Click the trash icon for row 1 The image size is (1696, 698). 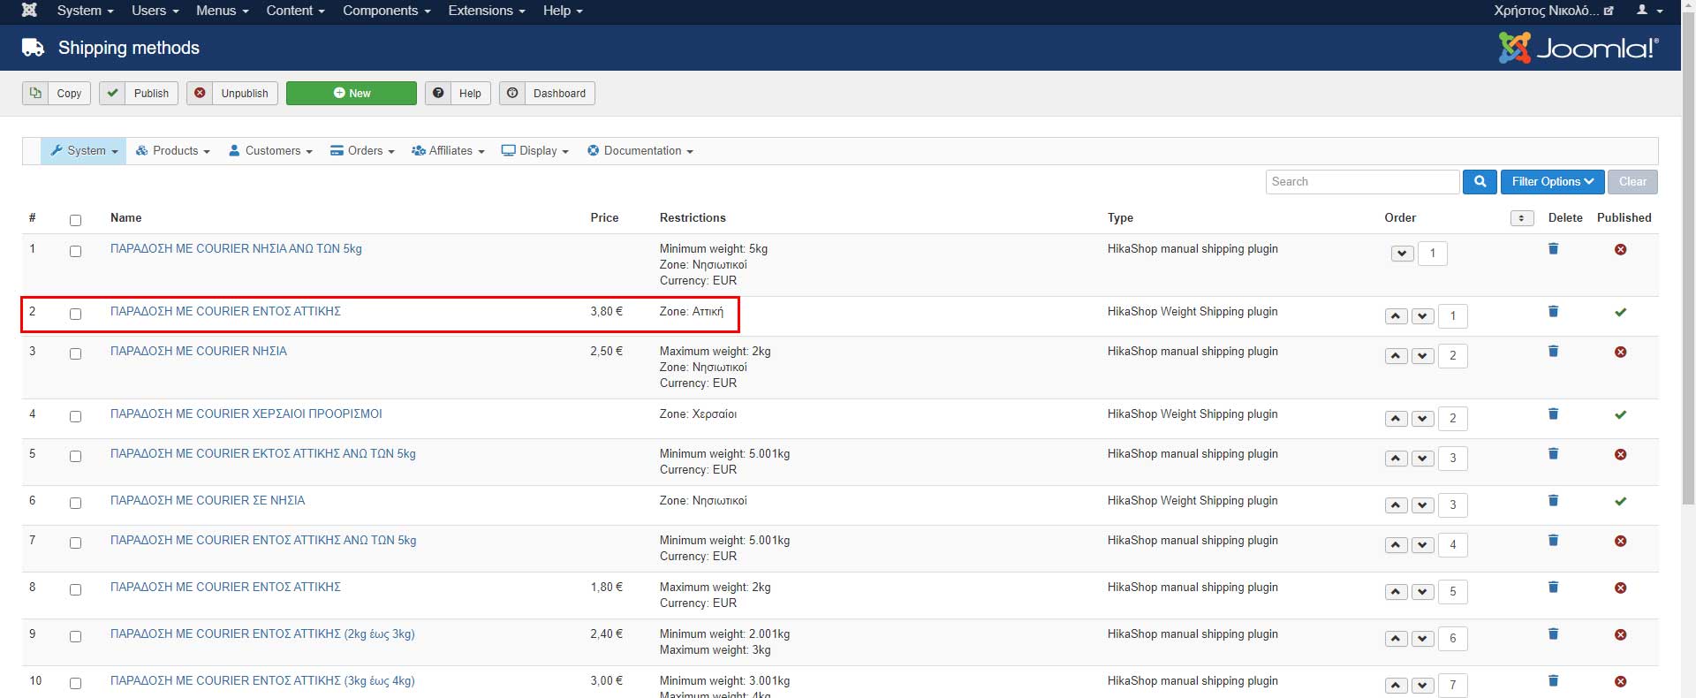(x=1553, y=249)
